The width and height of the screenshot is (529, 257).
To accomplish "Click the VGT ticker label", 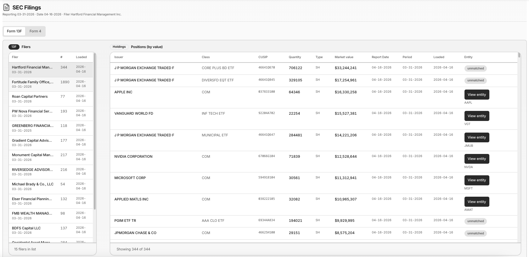I will point(467,124).
